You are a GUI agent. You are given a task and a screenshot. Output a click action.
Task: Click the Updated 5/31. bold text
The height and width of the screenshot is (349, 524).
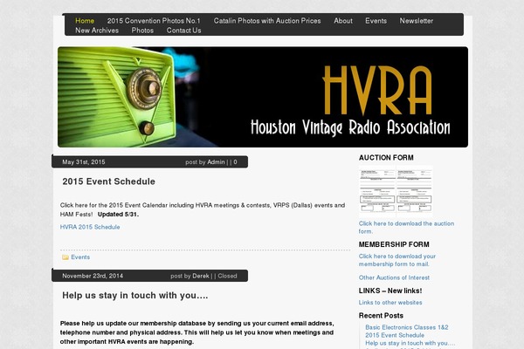(x=118, y=215)
